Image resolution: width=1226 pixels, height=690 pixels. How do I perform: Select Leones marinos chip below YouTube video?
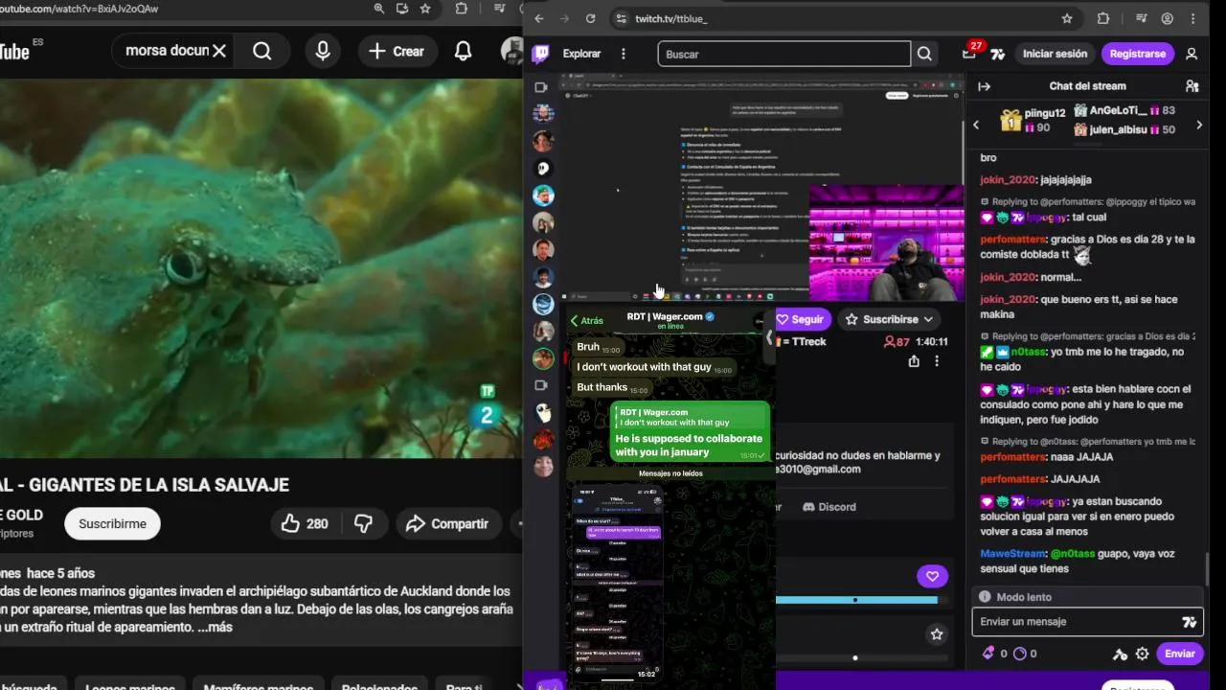point(129,685)
